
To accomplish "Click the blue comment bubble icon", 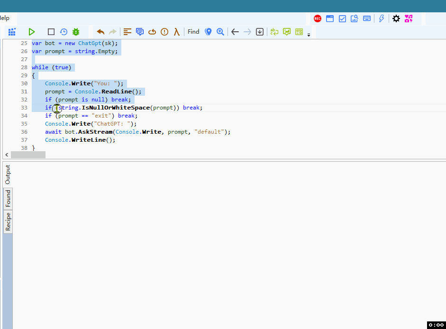I will click(x=140, y=32).
